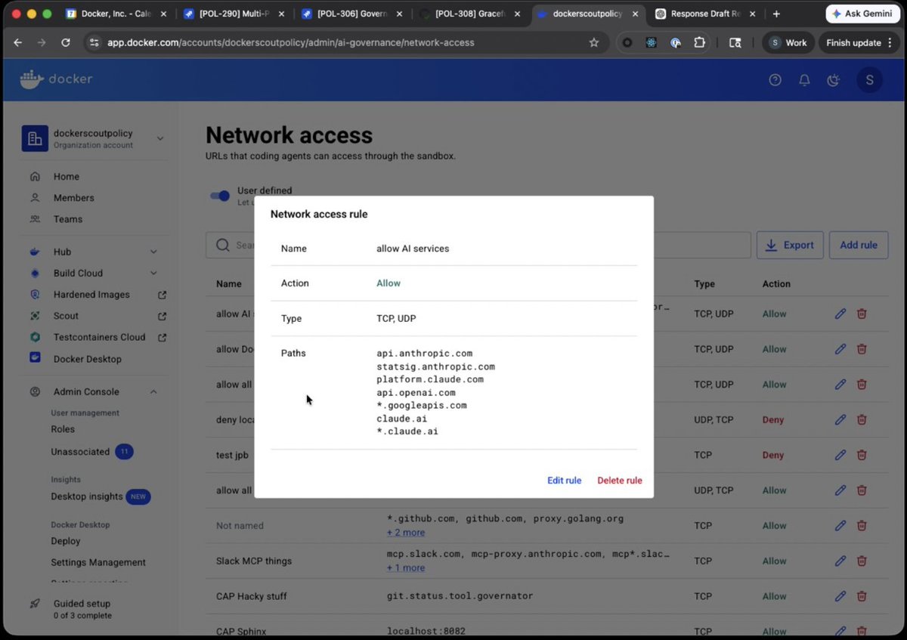Click the Docker Desktop sidebar icon
907x640 pixels.
coord(35,358)
